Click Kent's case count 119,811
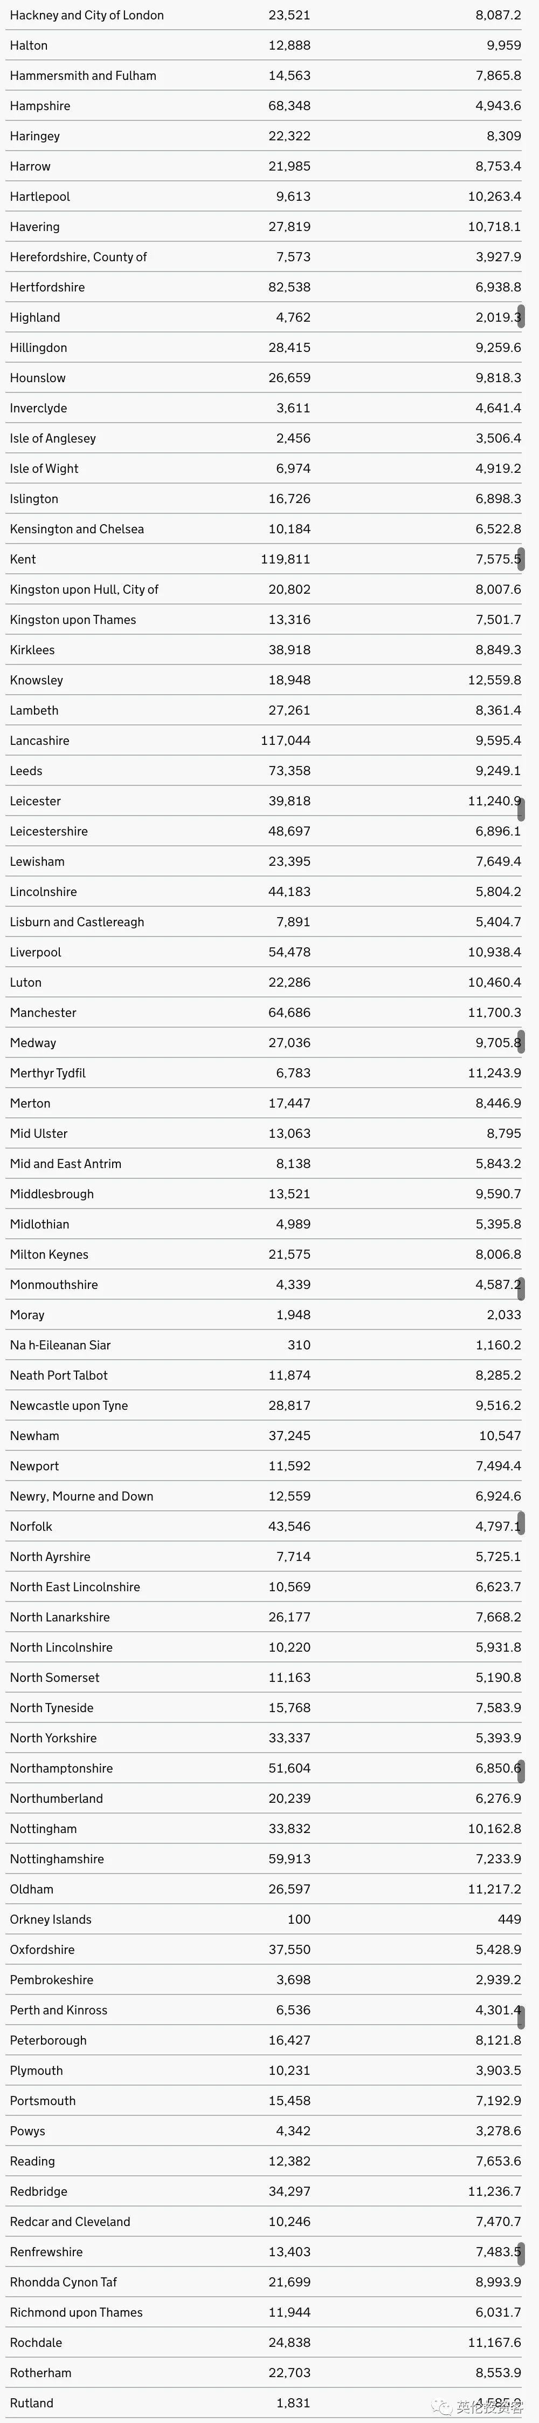 click(x=286, y=560)
